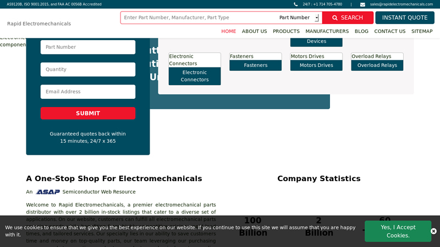The height and width of the screenshot is (247, 440).
Task: Click the phone icon in top bar
Action: coord(295,4)
